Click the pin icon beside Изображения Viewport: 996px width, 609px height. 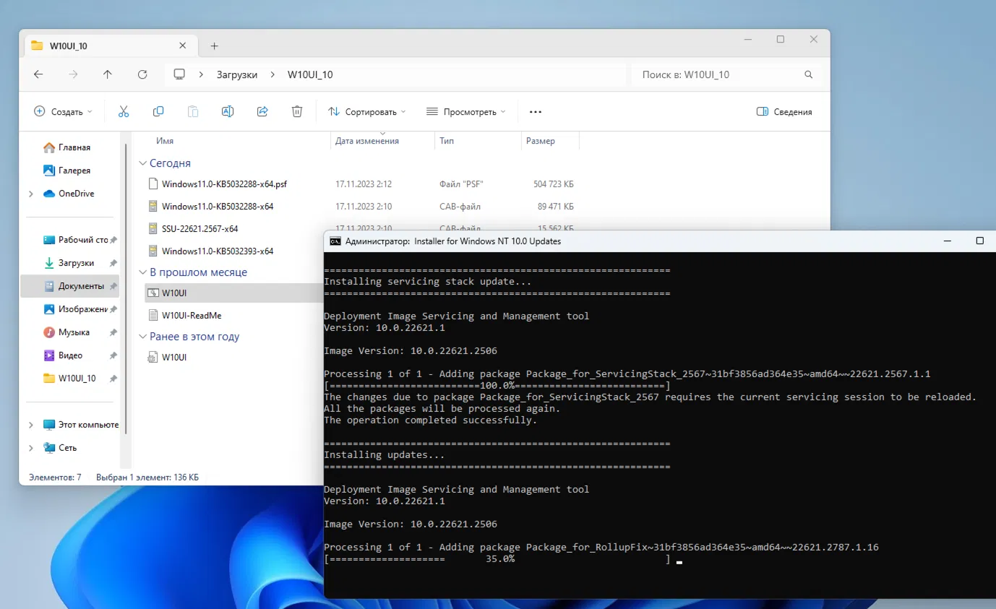[113, 309]
